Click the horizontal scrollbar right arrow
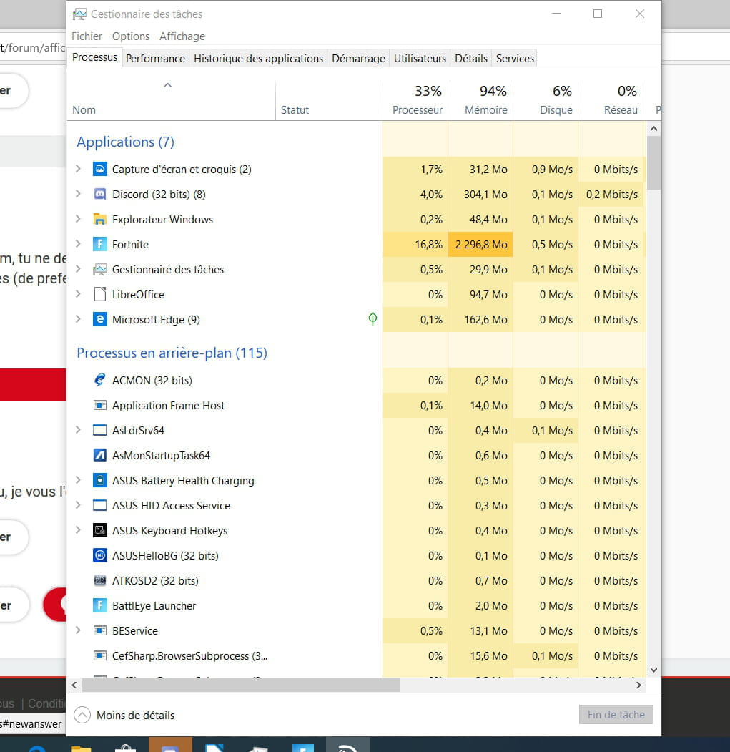Screen dimensions: 730x752 (638, 685)
